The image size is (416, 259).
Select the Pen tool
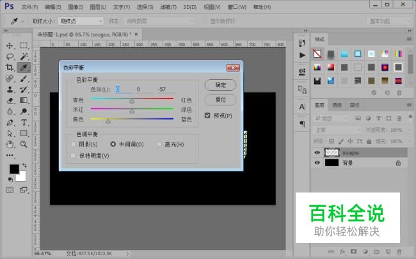point(10,123)
